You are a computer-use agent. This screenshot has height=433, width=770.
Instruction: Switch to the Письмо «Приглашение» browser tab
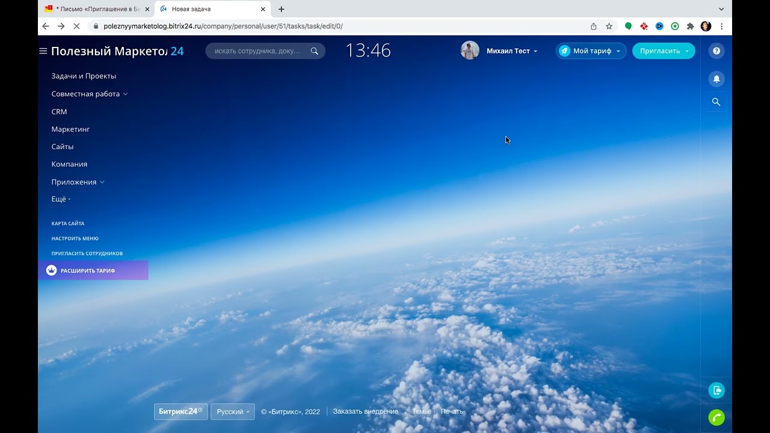pos(95,9)
